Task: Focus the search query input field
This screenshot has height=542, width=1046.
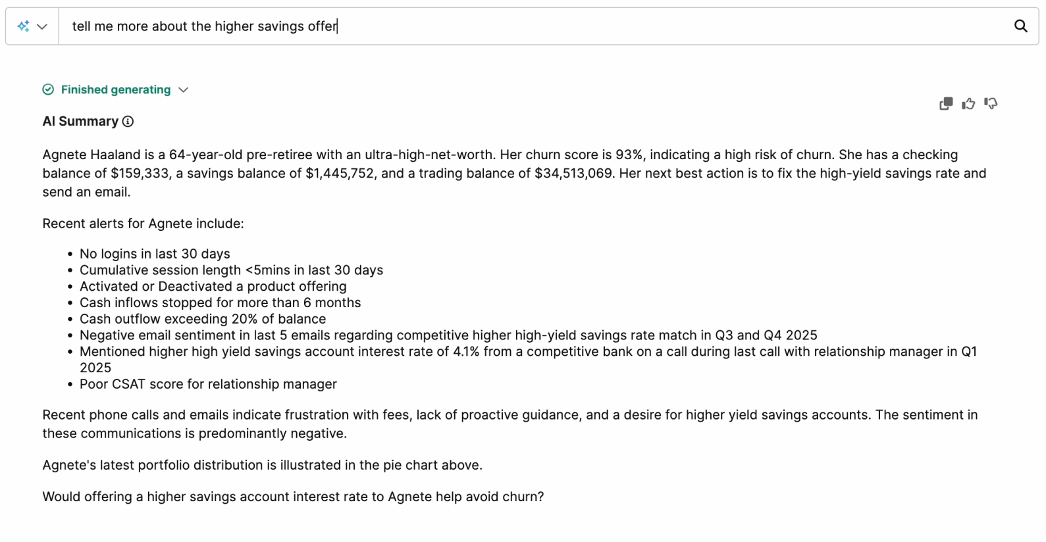Action: click(527, 26)
